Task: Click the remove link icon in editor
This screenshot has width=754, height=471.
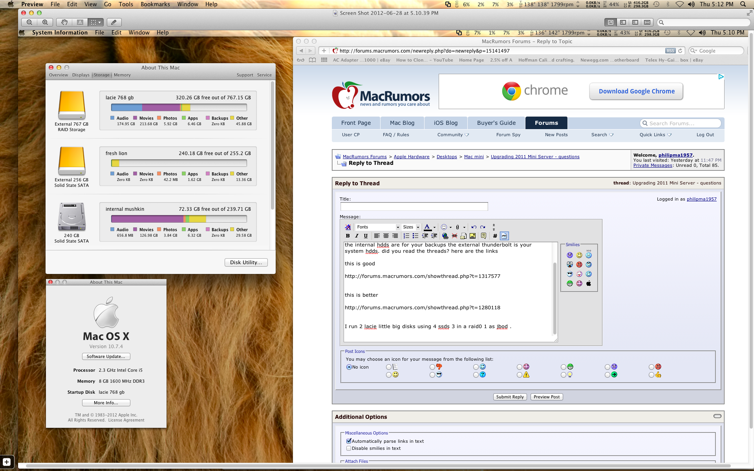Action: click(454, 236)
